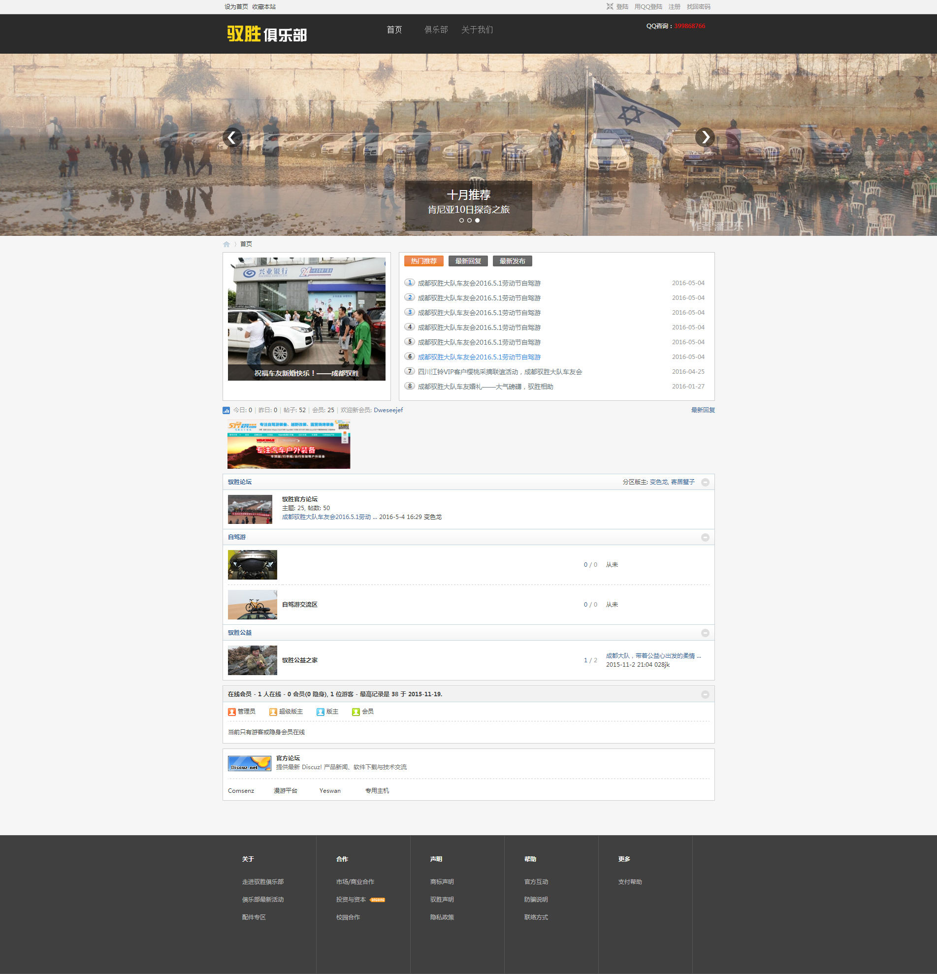937x974 pixels.
Task: Click the forum statistics chart icon
Action: pos(226,411)
